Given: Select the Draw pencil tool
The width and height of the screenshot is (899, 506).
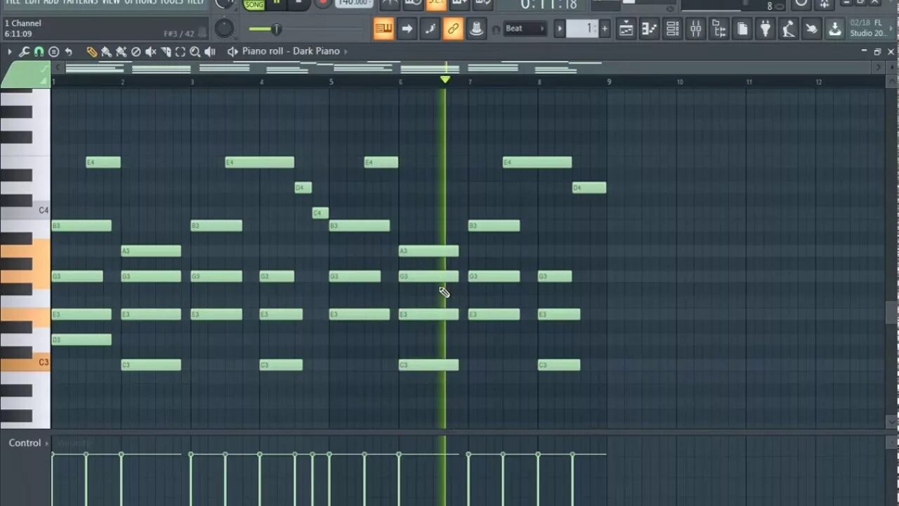Looking at the screenshot, I should (x=91, y=51).
